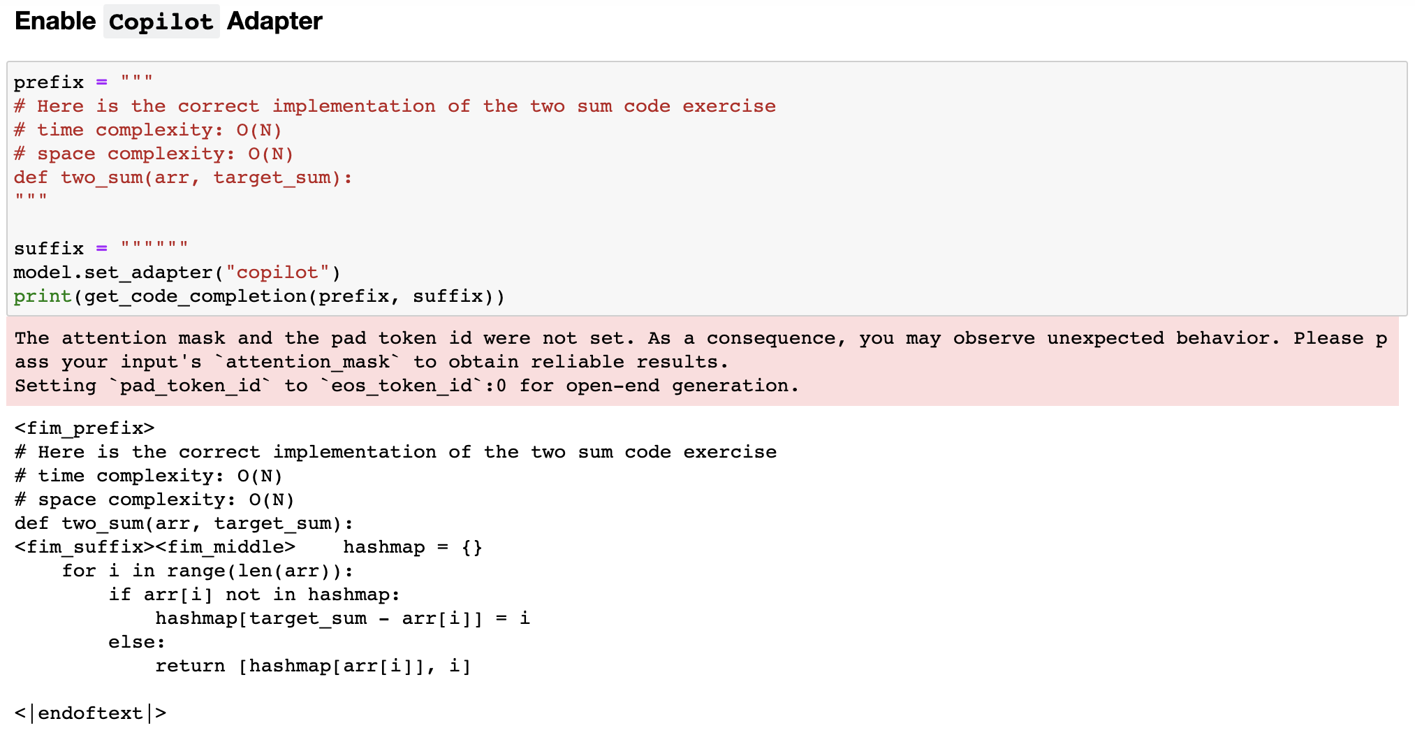Image resolution: width=1415 pixels, height=735 pixels.
Task: Click the "else:" line in the output
Action: coord(136,642)
